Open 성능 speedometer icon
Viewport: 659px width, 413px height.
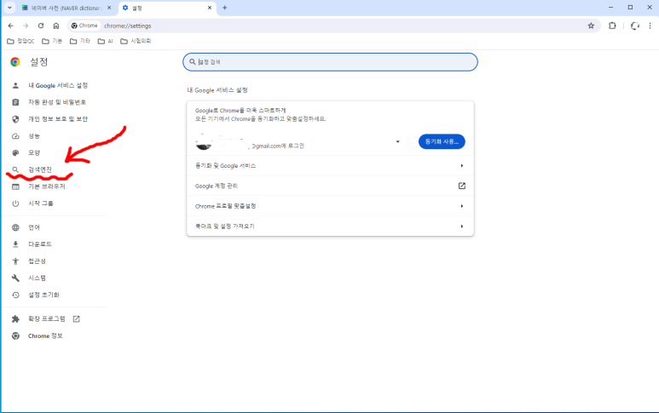point(15,136)
